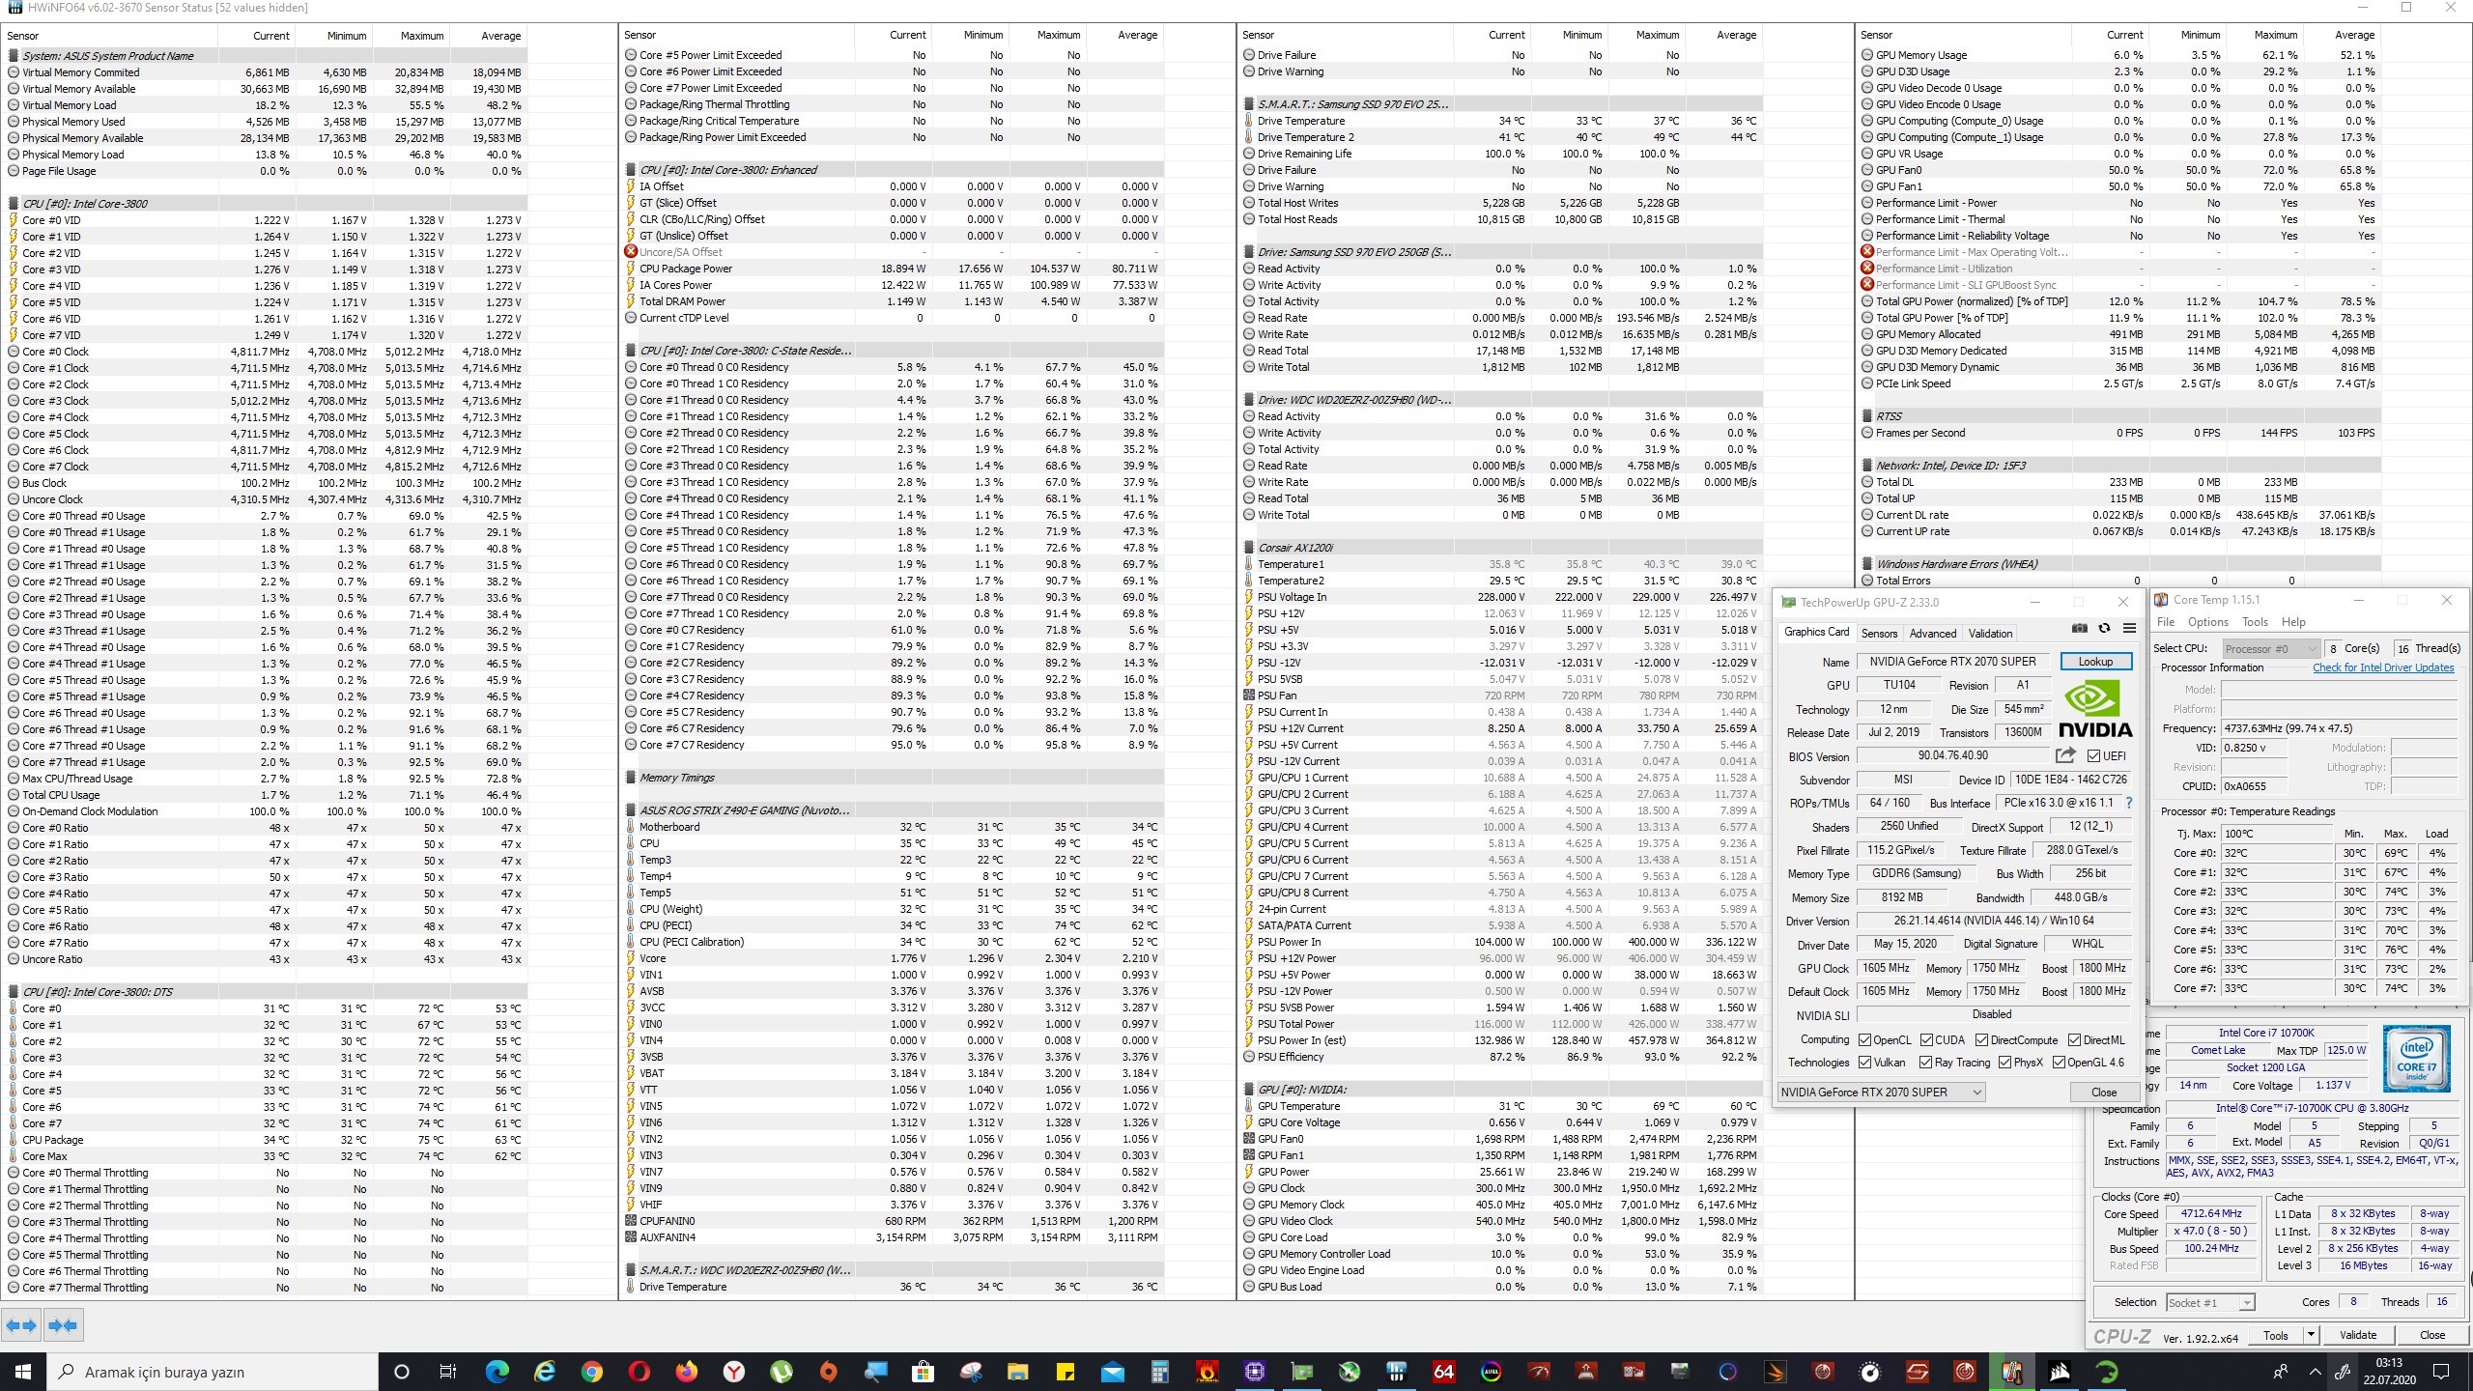This screenshot has height=1391, width=2473.
Task: Toggle the OpenGL 4.6 checkbox
Action: pyautogui.click(x=2060, y=1063)
